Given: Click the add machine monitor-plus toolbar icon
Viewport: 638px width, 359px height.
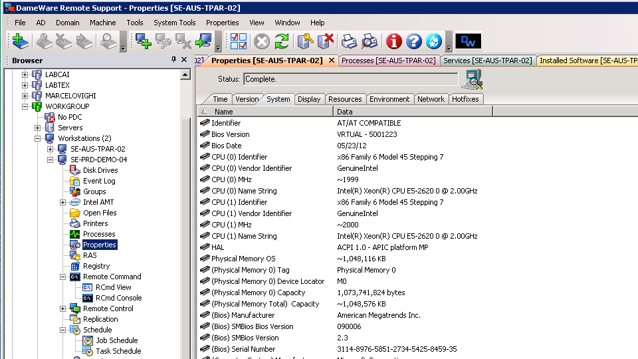Looking at the screenshot, I should (x=144, y=41).
